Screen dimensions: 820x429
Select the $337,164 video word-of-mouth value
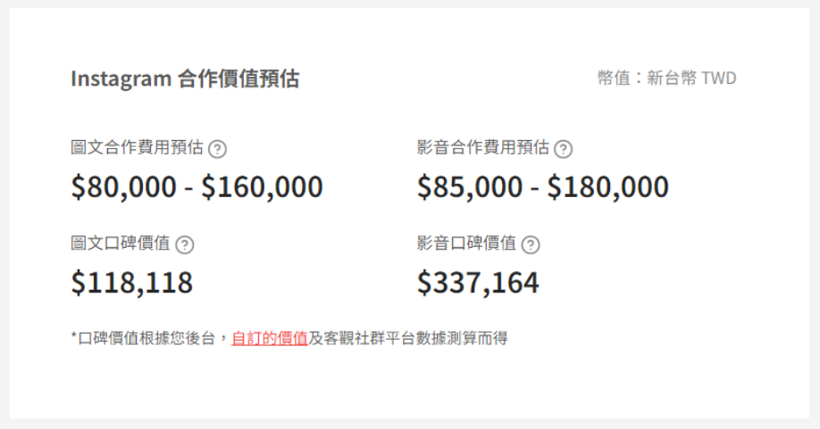[478, 283]
